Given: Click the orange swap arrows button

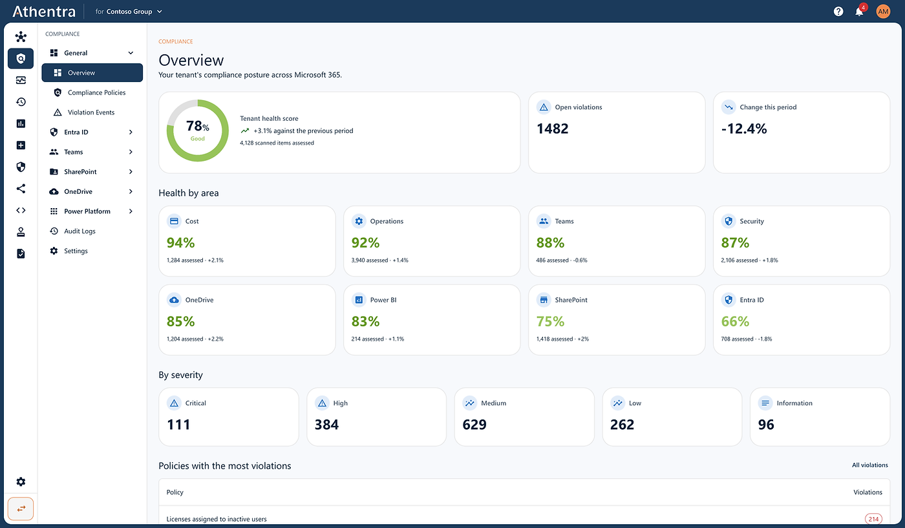Looking at the screenshot, I should click(21, 509).
